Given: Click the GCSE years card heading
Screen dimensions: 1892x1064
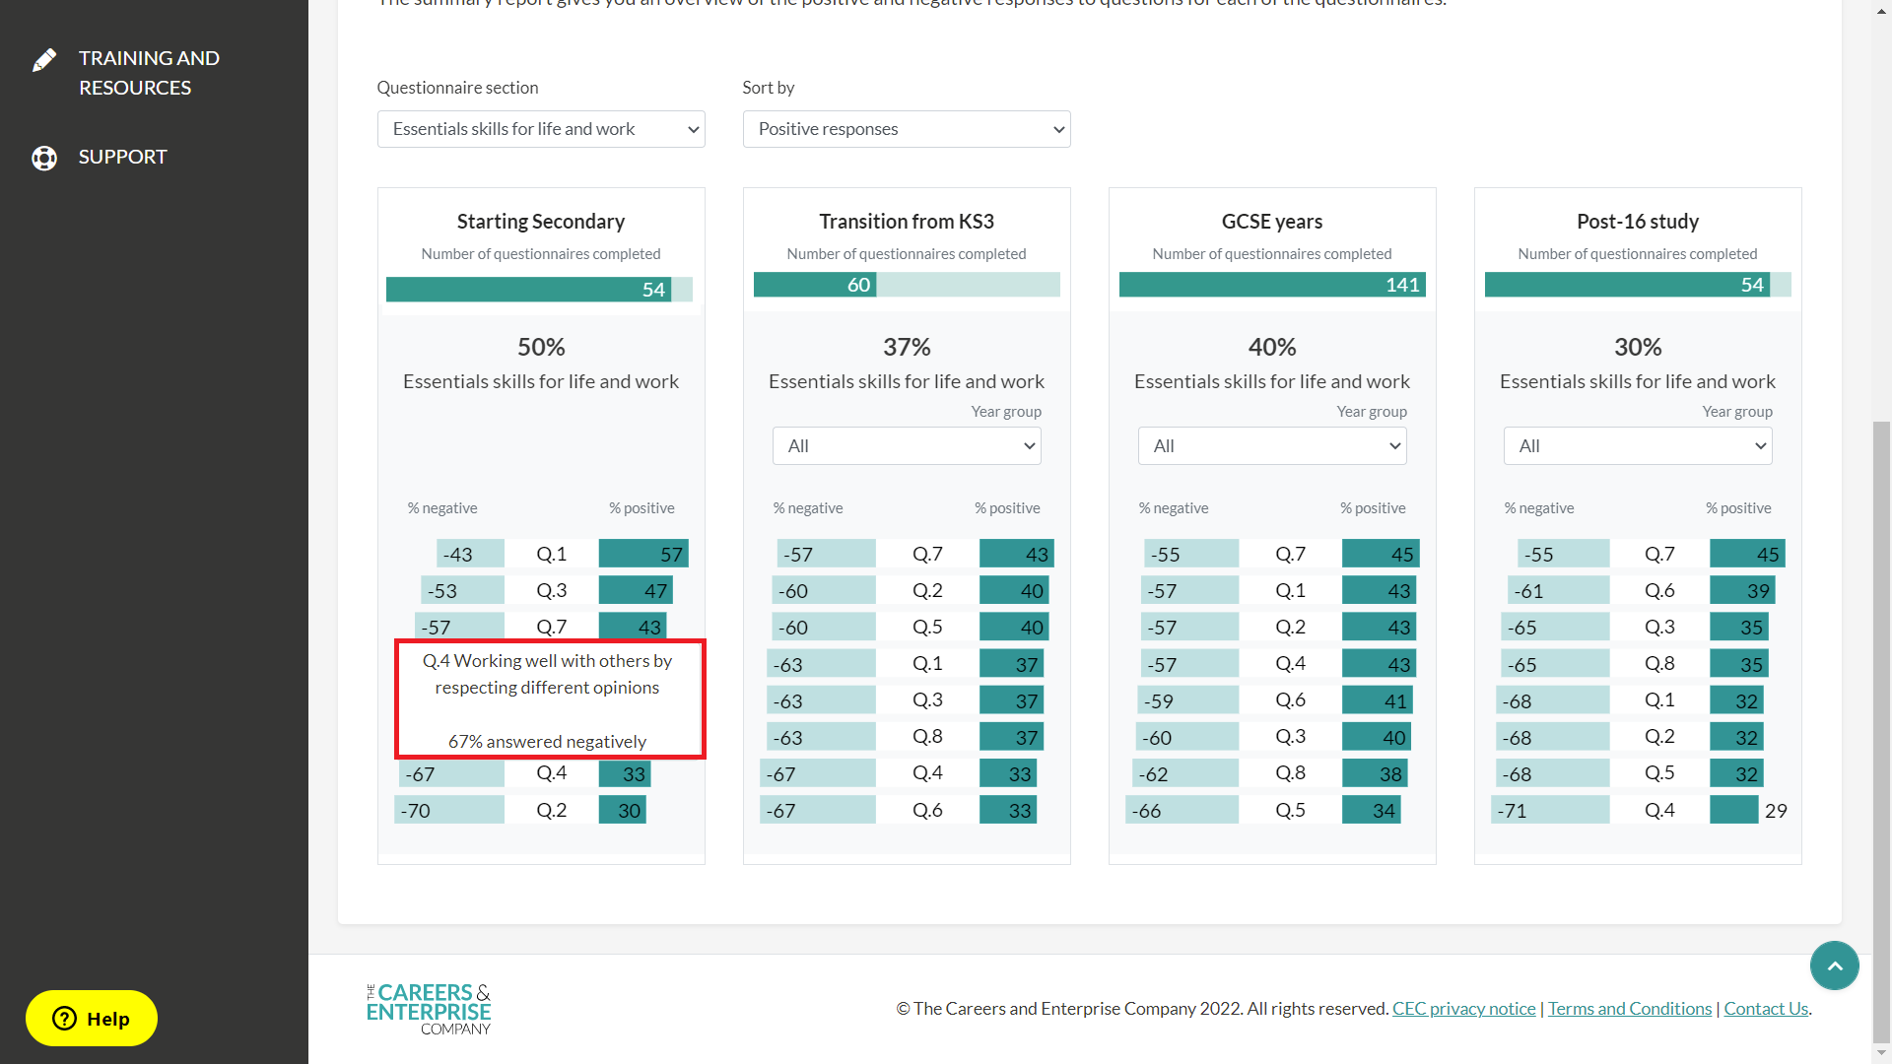Looking at the screenshot, I should pyautogui.click(x=1272, y=221).
